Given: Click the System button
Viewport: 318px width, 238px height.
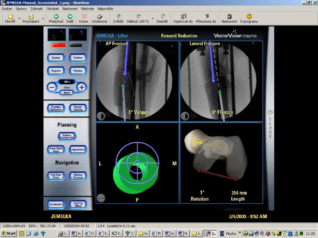Looking at the screenshot, I should click(x=56, y=58).
